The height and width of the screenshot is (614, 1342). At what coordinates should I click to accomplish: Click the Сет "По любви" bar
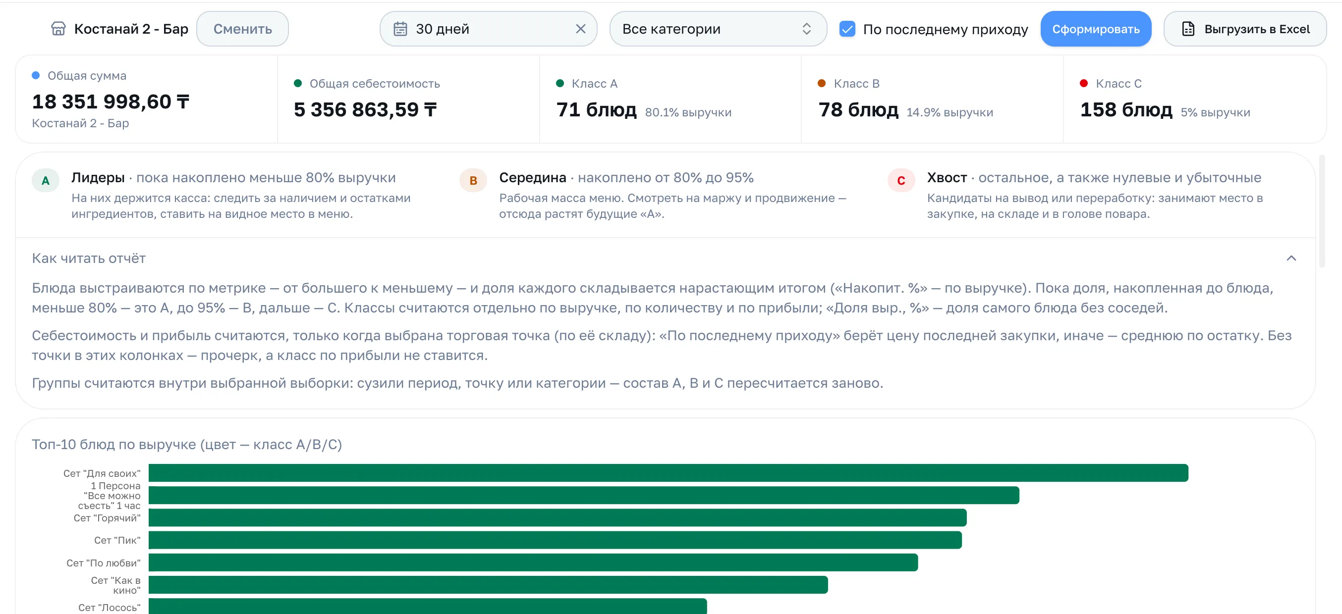point(533,562)
